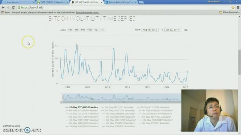Set chart zoom to YTD
Image resolution: width=241 pixels, height=135 pixels.
point(89,30)
